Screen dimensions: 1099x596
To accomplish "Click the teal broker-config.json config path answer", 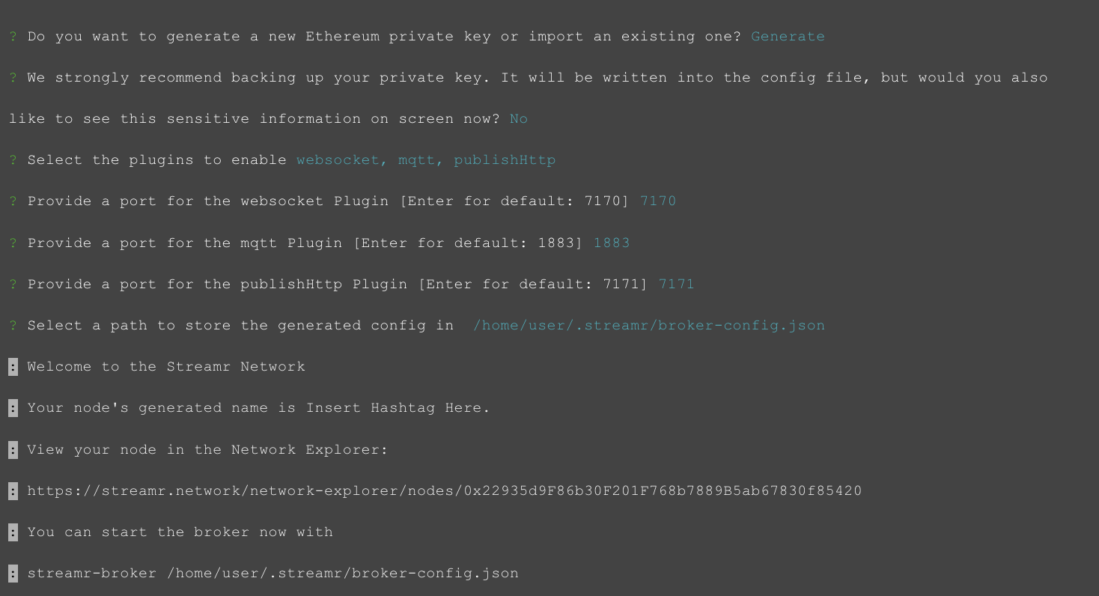I will click(x=648, y=326).
